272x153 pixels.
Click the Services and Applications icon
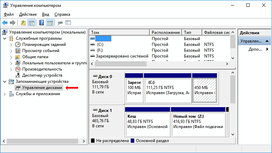11,94
